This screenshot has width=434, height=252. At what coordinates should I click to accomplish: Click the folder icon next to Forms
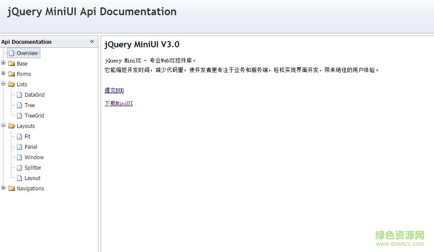tap(12, 74)
